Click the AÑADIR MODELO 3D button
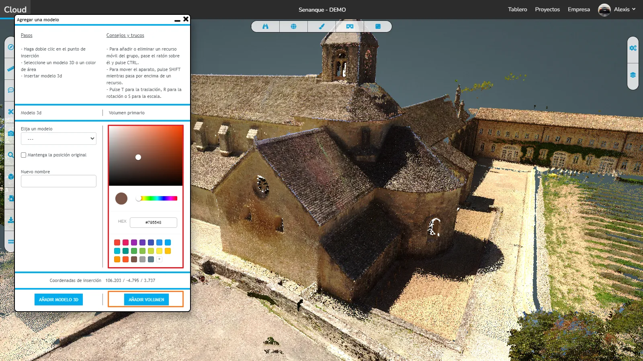Viewport: 643px width, 361px height. [x=59, y=300]
